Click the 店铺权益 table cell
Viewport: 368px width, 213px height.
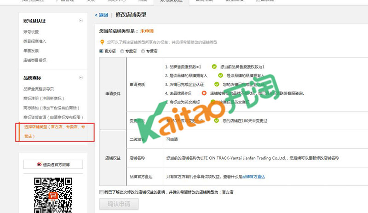click(x=113, y=158)
